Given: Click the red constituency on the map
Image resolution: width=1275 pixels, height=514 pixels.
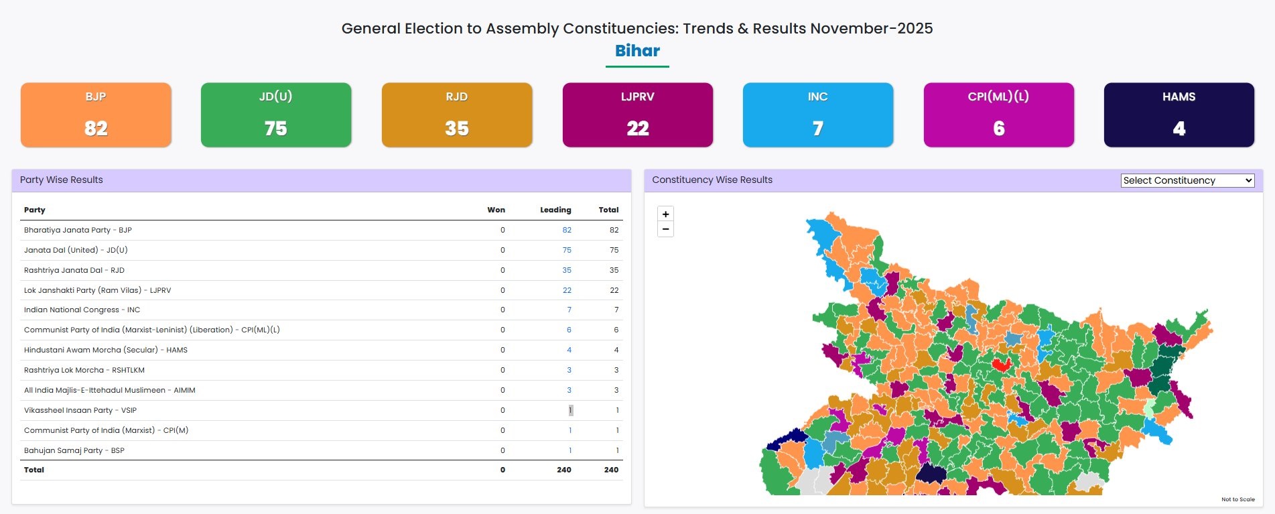Looking at the screenshot, I should (1002, 365).
